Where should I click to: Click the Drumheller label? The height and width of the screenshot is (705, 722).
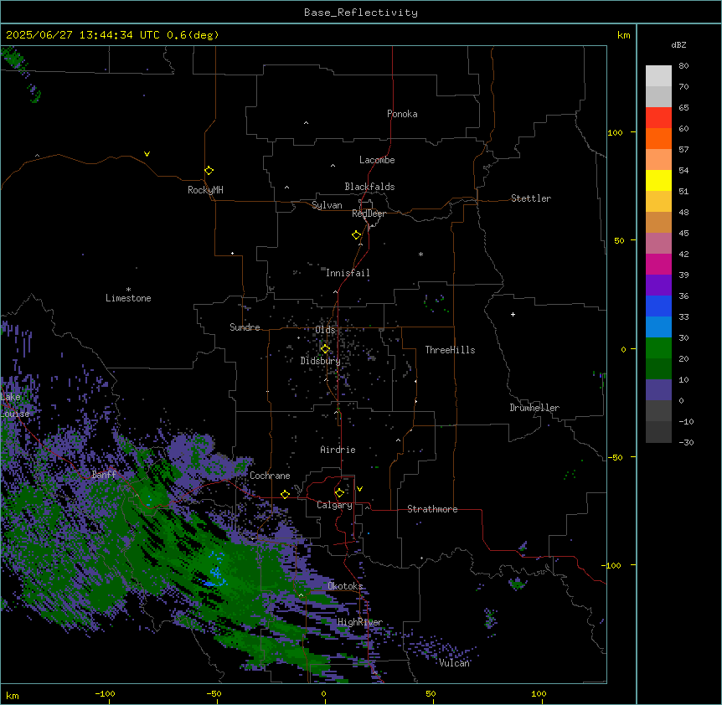(x=534, y=408)
